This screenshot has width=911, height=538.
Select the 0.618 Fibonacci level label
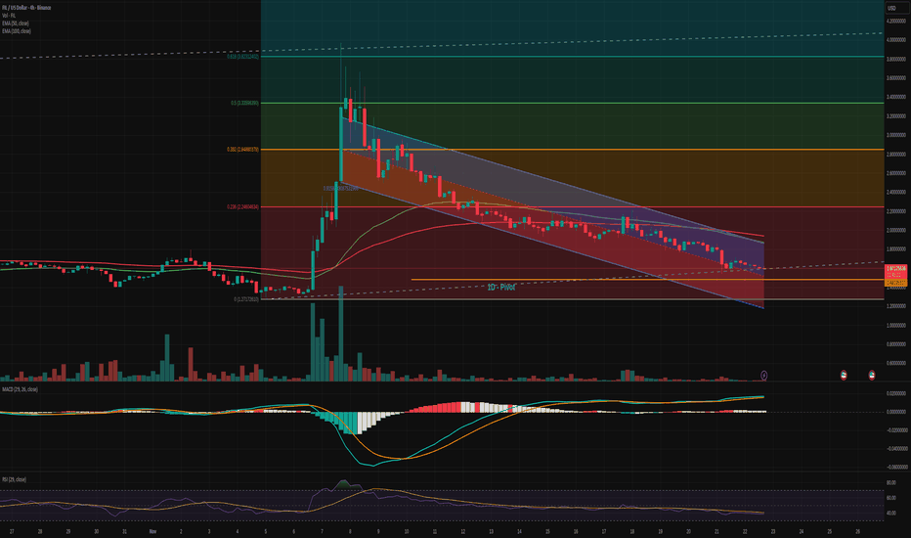coord(242,57)
